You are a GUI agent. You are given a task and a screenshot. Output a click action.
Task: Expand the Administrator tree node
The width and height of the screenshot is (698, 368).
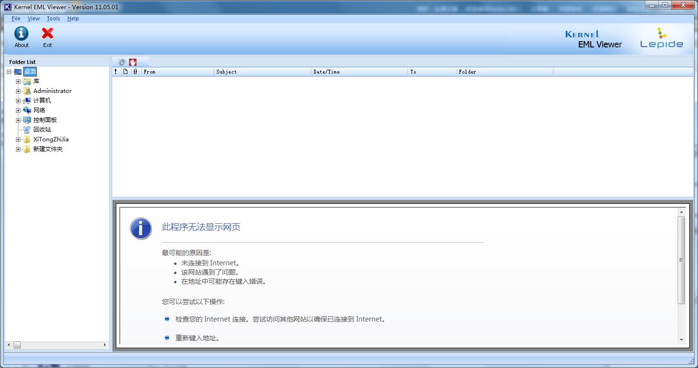(18, 91)
